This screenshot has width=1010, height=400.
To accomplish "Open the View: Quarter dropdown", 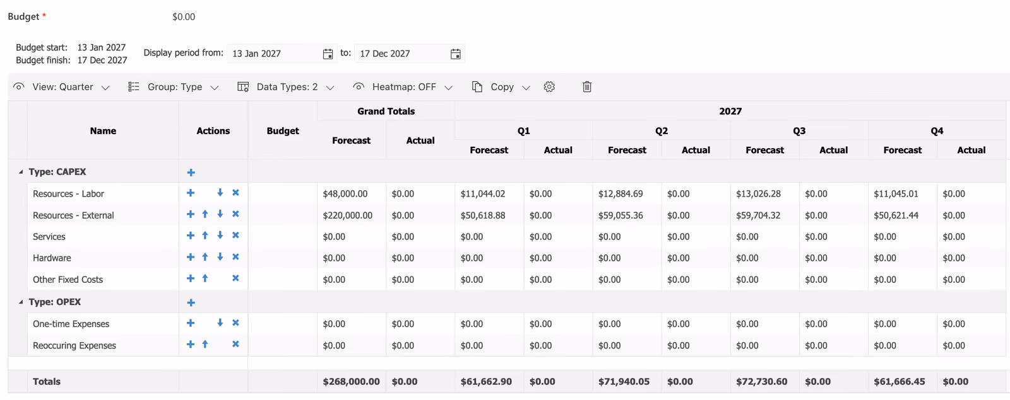I will point(62,87).
